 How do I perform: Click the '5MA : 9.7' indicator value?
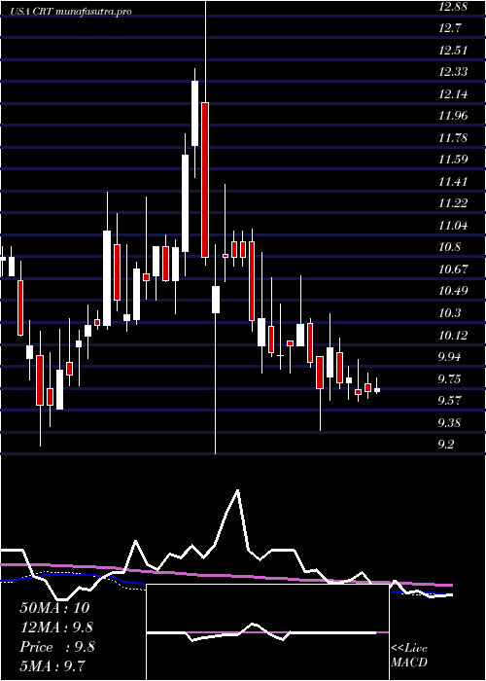click(52, 665)
